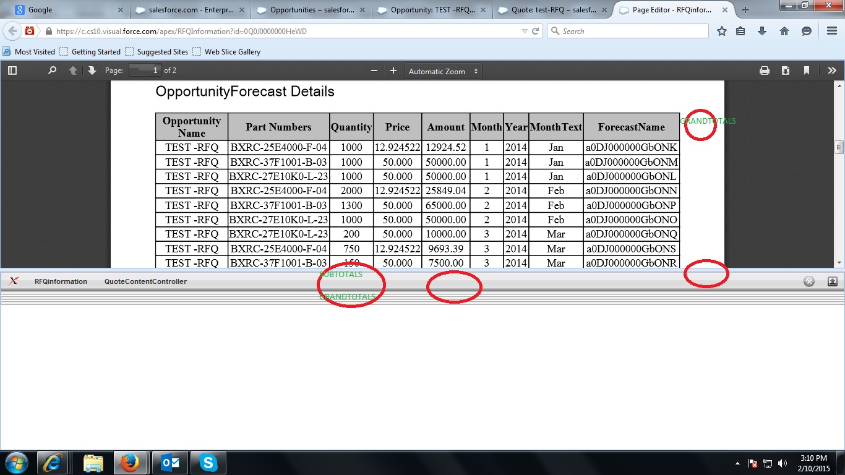This screenshot has height=475, width=845.
Task: Close the Page Editor - RFQinformation tab
Action: [726, 10]
